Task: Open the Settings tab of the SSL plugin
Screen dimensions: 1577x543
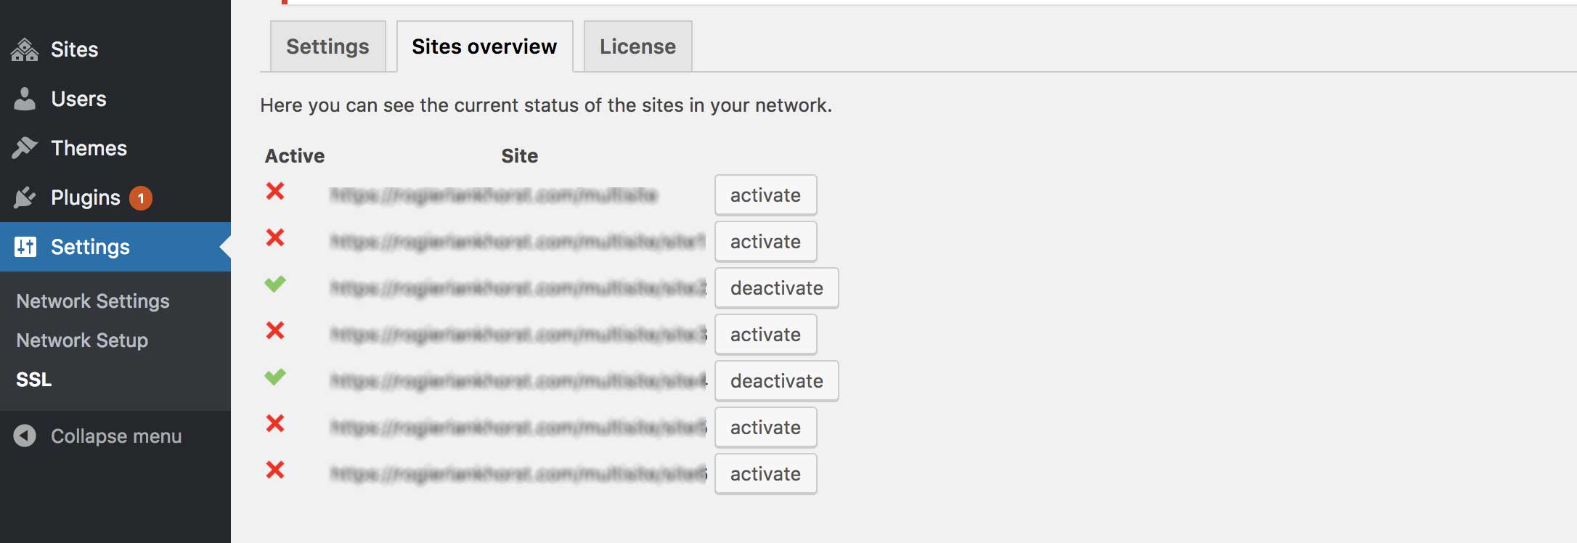Action: pos(327,46)
